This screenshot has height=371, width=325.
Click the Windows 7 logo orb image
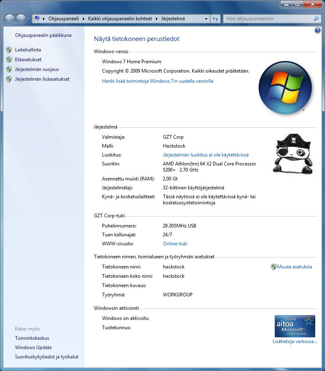285,88
